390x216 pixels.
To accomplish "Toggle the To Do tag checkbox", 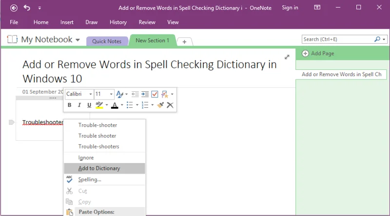I will click(x=155, y=94).
